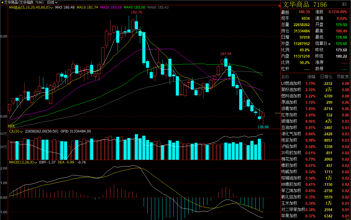Click the 涨跌 value 0.17/0.09%
351x220 pixels.
pos(338,12)
